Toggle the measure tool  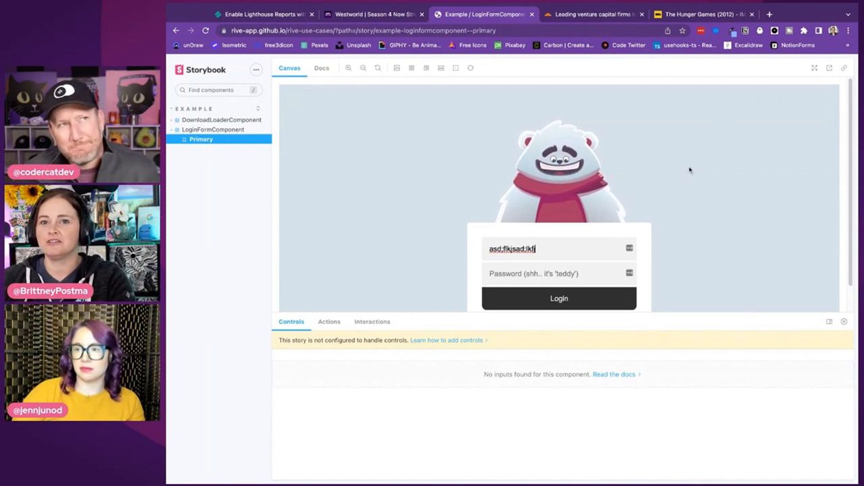(441, 68)
